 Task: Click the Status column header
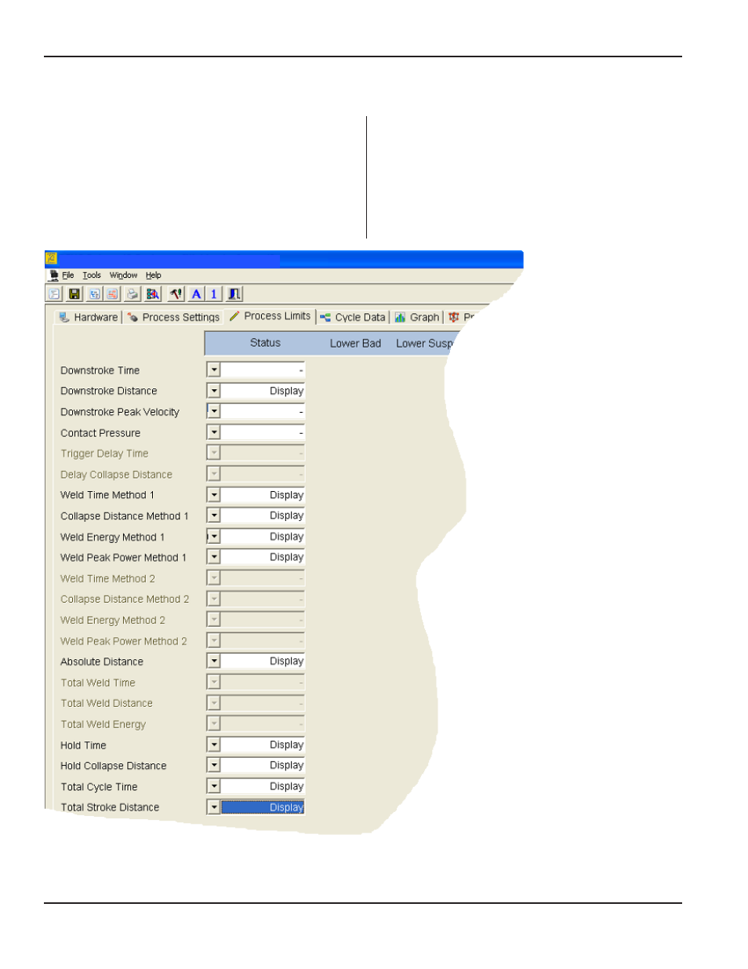coord(265,343)
